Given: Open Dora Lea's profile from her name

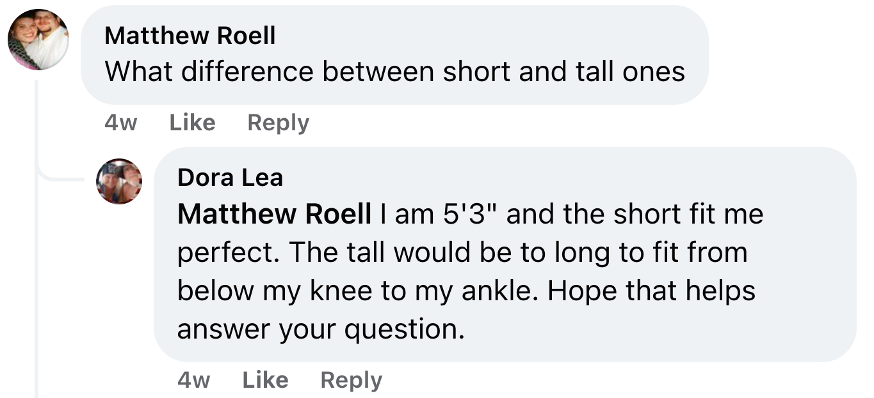Looking at the screenshot, I should [x=230, y=177].
